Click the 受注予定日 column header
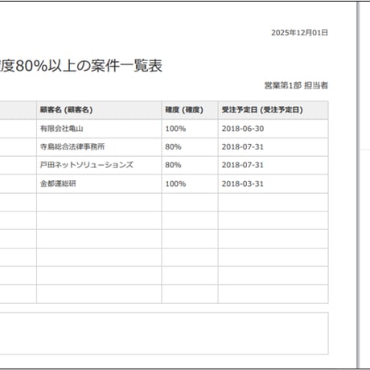 tap(273, 110)
